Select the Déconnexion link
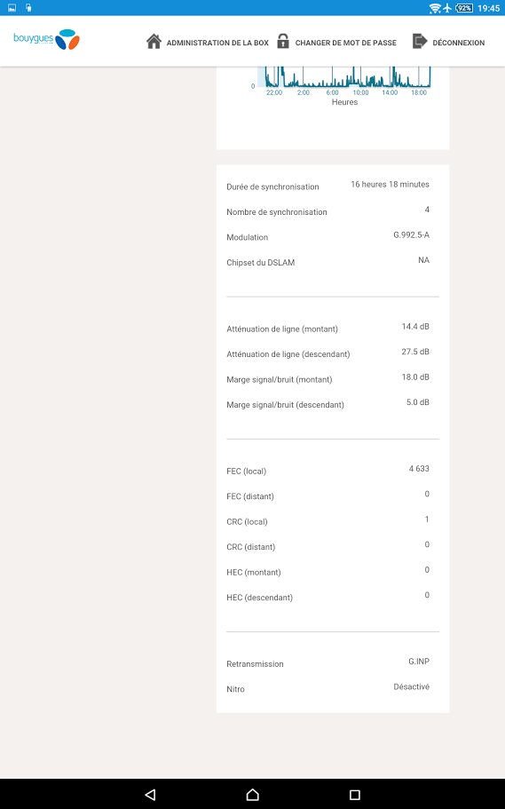Screen dimensions: 505x809 (459, 43)
